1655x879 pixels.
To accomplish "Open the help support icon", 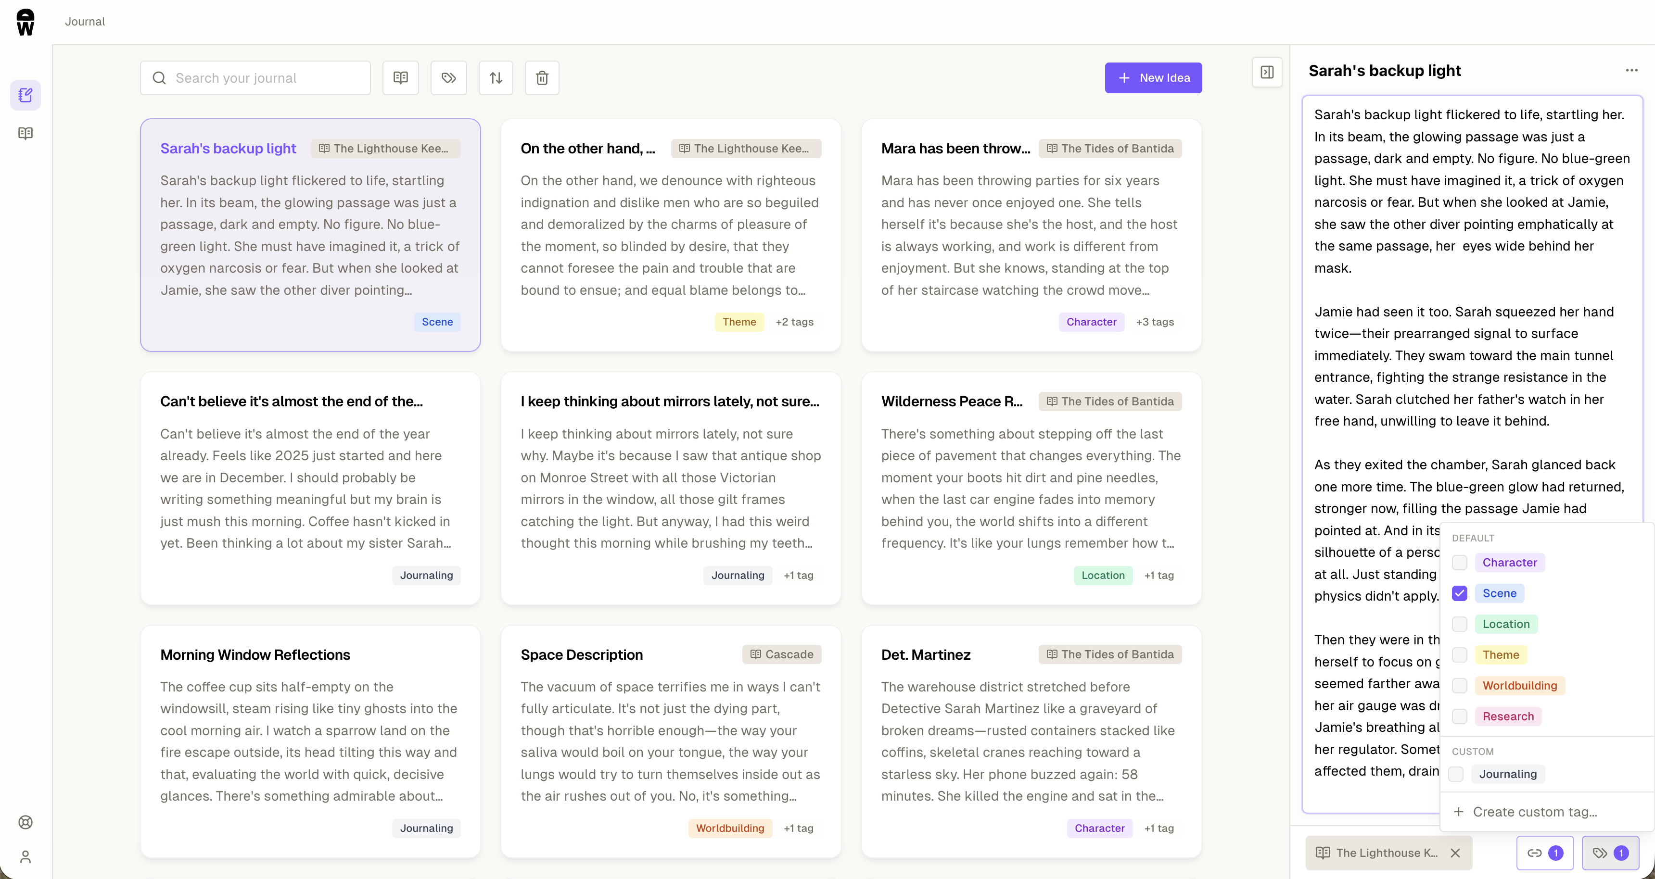I will (25, 822).
